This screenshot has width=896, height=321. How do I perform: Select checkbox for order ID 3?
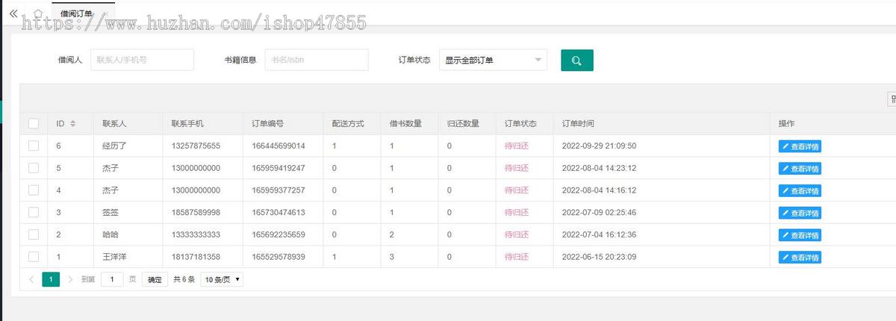pyautogui.click(x=34, y=213)
